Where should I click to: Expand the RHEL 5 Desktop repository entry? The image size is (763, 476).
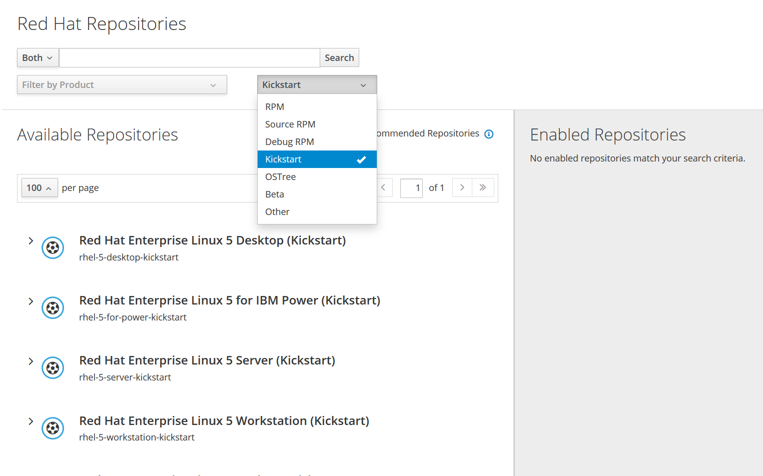pos(31,240)
